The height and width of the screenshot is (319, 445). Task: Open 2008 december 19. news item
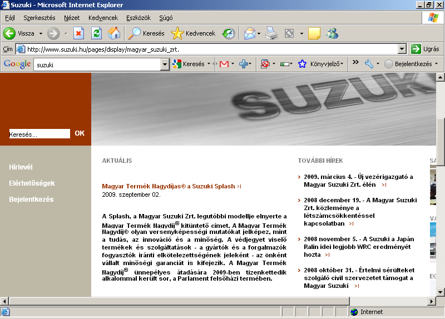360,212
